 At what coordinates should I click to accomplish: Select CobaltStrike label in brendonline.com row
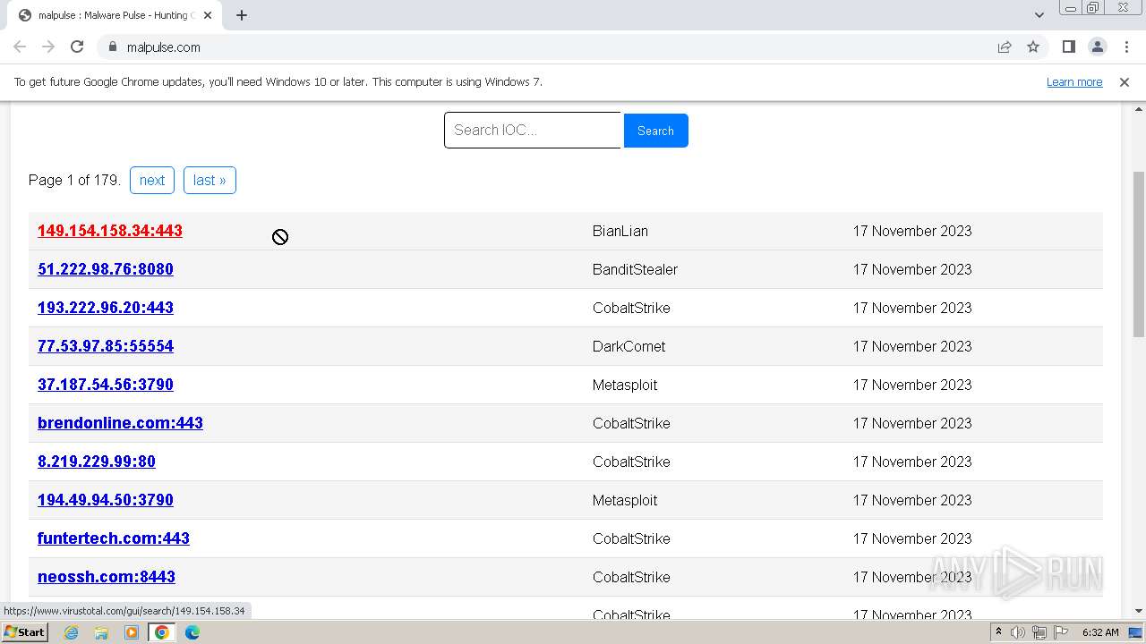(631, 423)
